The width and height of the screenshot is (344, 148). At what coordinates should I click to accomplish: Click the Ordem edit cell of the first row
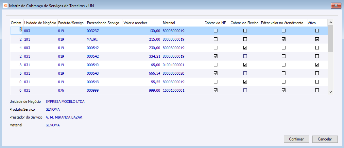click(x=16, y=31)
